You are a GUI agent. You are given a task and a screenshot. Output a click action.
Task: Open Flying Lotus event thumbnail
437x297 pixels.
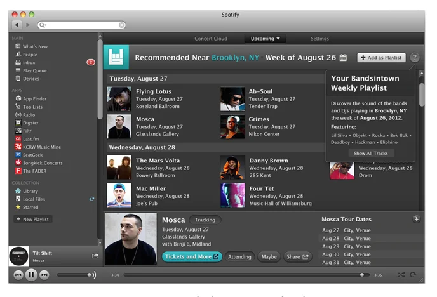tap(119, 99)
